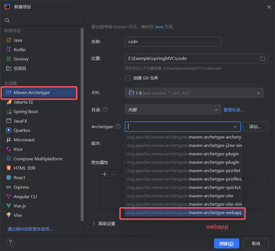Expand the 高级设置 section
Viewport: 275px width, 251px height.
tap(94, 224)
